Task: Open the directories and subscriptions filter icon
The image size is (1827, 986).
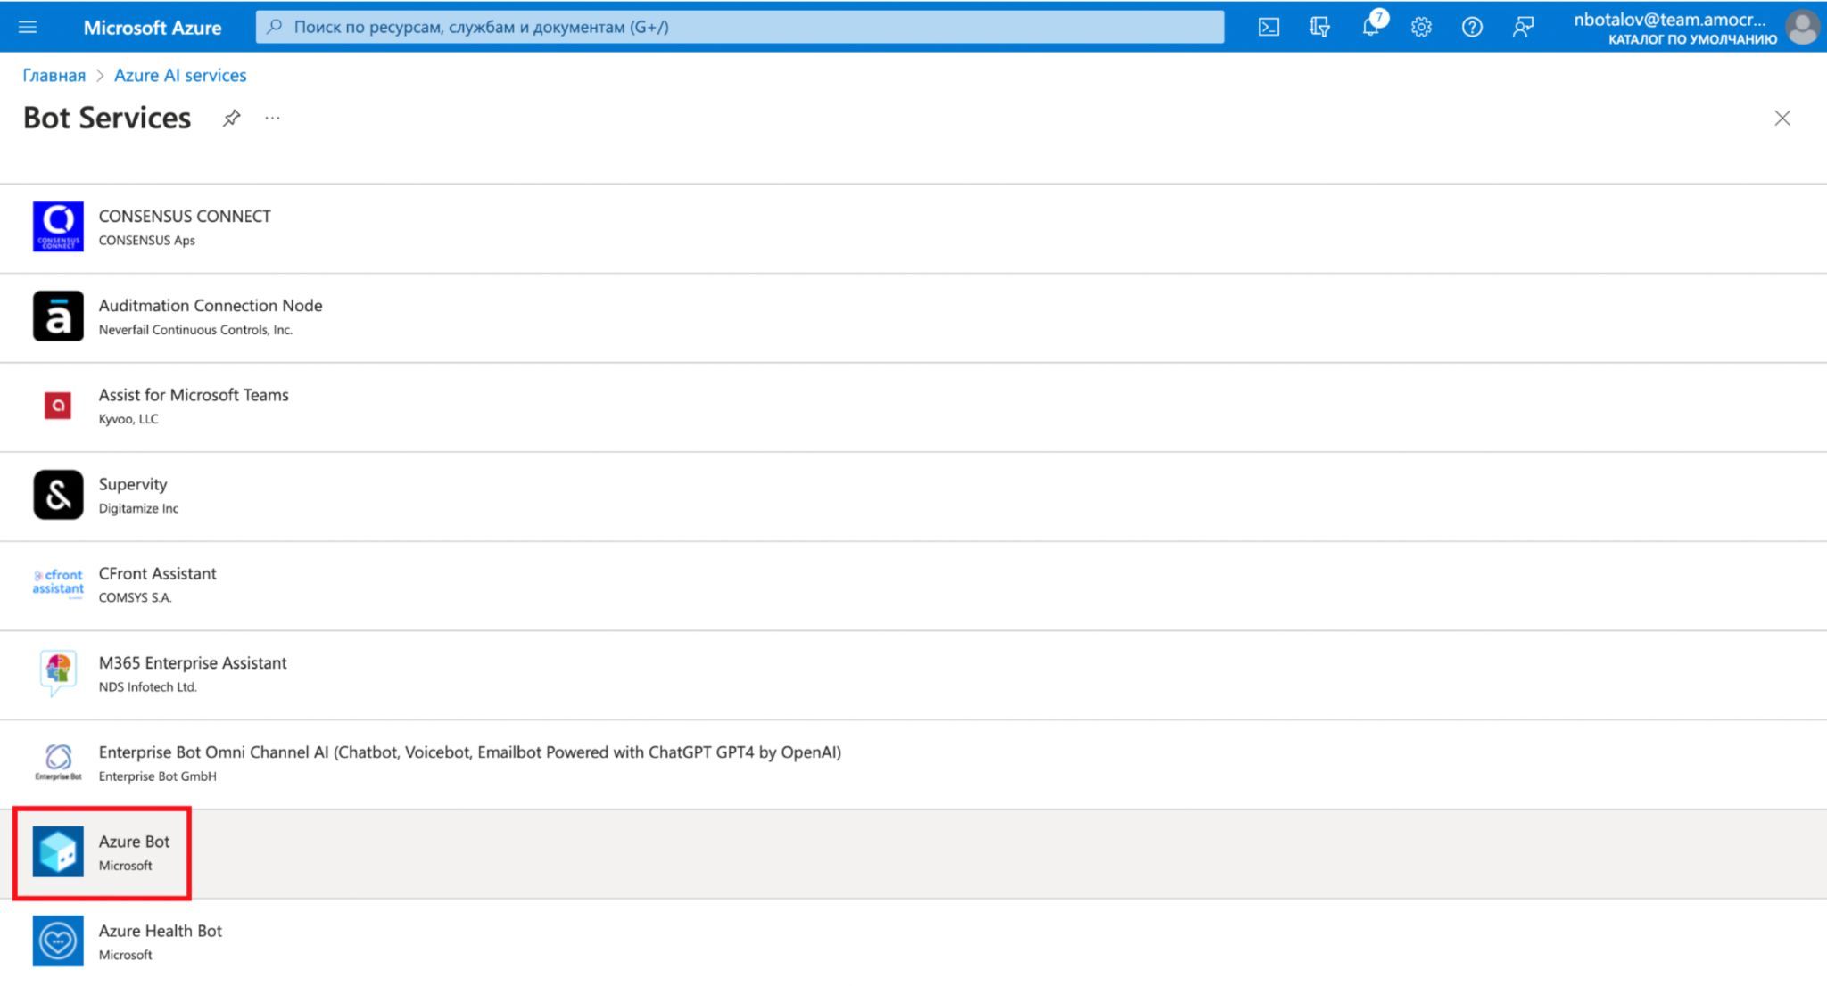Action: coord(1319,27)
